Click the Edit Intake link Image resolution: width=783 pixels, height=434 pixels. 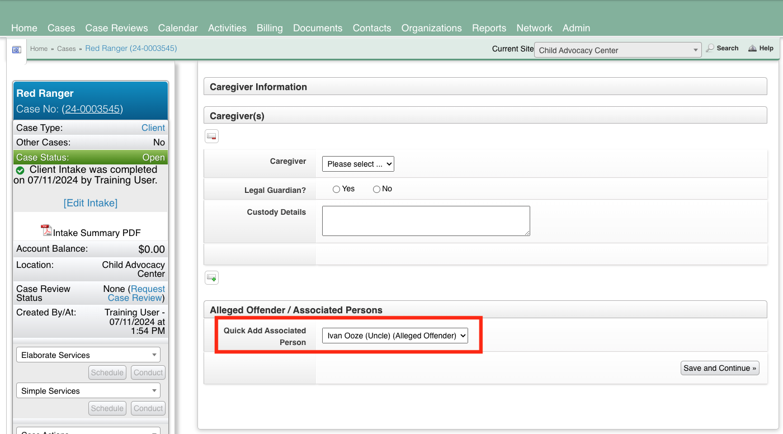coord(91,203)
